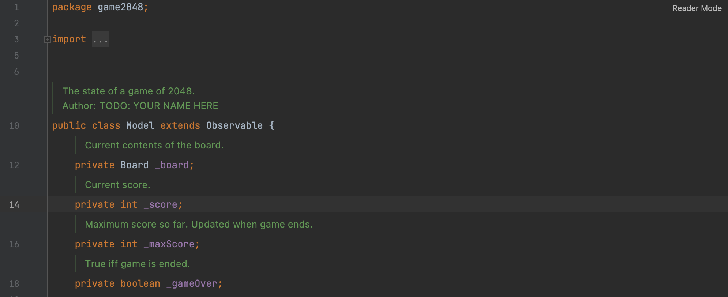The image size is (728, 297).
Task: Click line number 10 in the gutter
Action: (x=14, y=125)
